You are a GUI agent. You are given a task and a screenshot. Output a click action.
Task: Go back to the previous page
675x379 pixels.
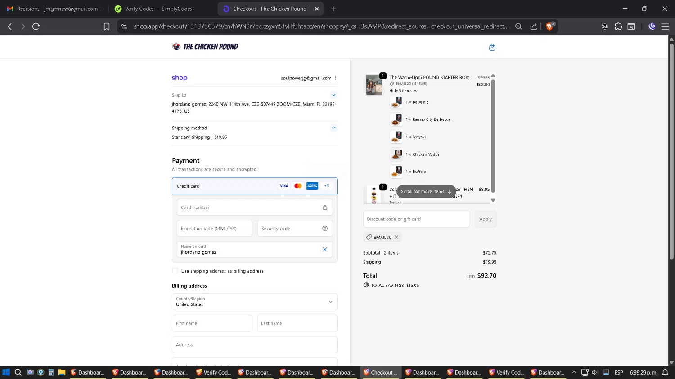[x=10, y=26]
